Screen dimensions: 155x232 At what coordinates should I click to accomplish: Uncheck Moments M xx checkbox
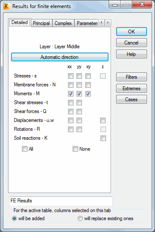71,94
